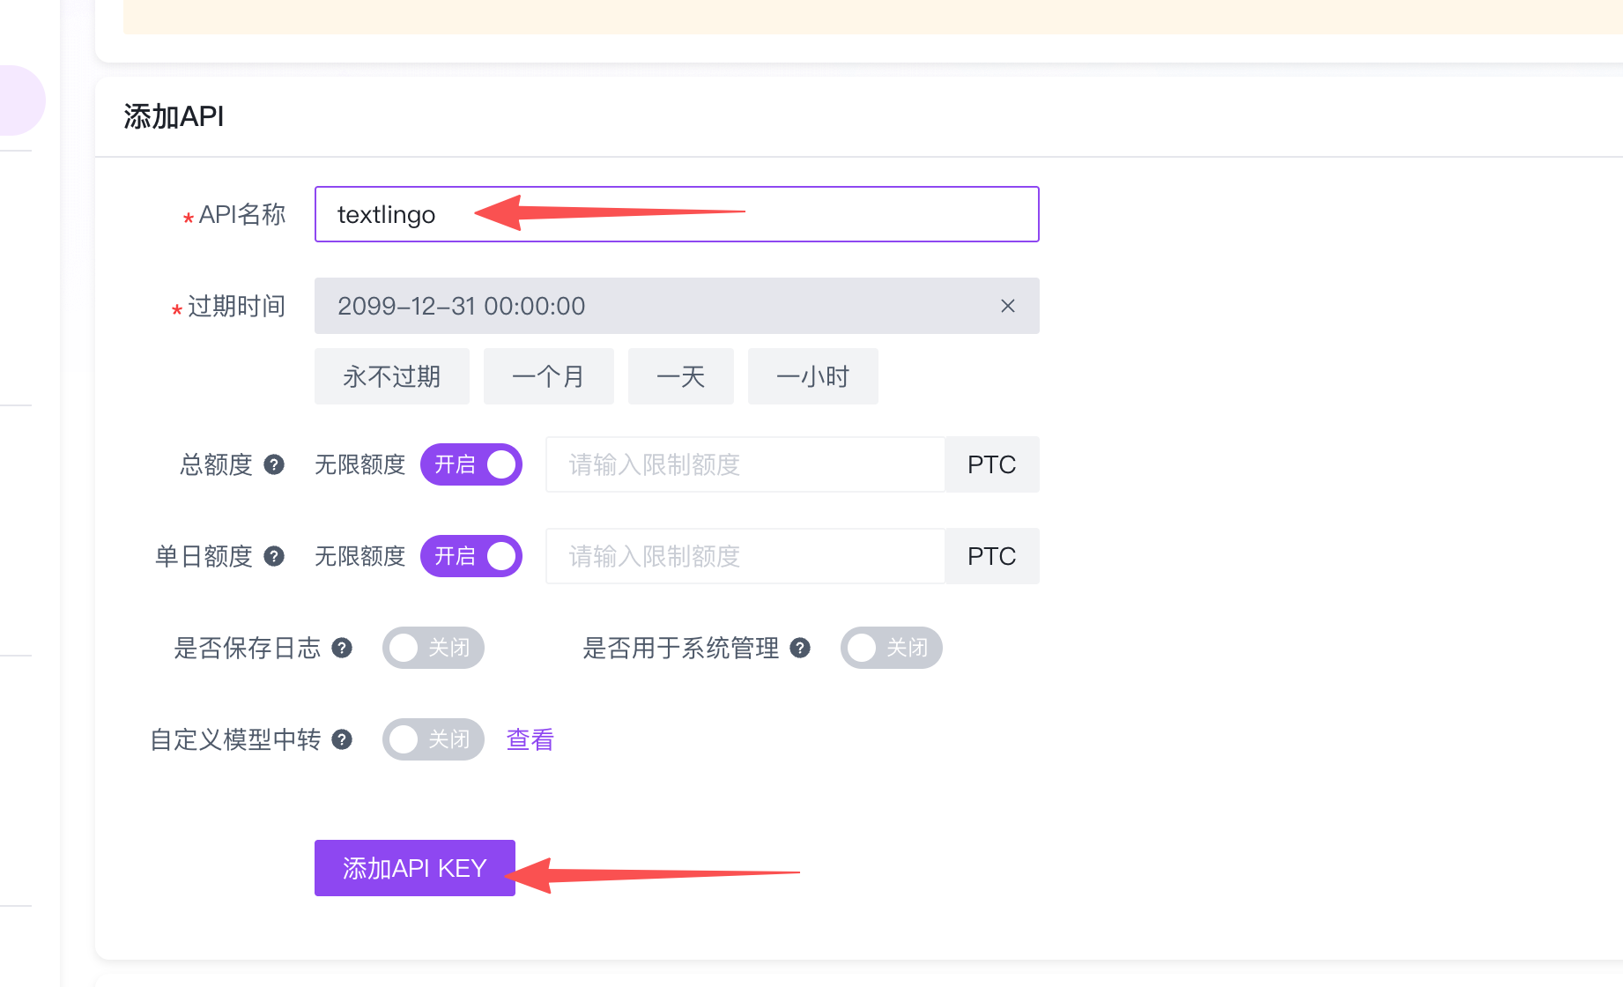Clear the expiration time with X icon

pos(1008,306)
